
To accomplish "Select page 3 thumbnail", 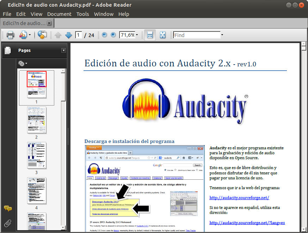I will click(37, 155).
